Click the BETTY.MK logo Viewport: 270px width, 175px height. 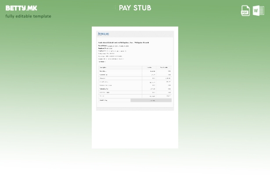pos(21,8)
